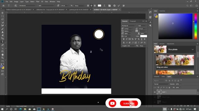199x111 pixels.
Task: Open the Paragraph panel icon in dock
Action: (x=150, y=26)
